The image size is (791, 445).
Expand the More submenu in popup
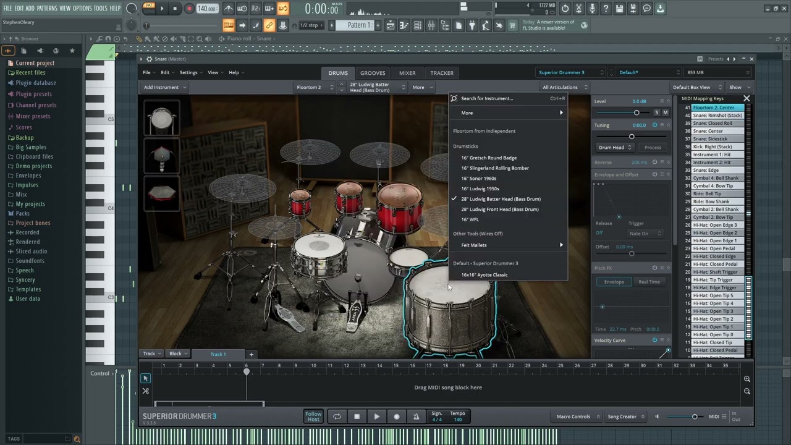coord(508,112)
